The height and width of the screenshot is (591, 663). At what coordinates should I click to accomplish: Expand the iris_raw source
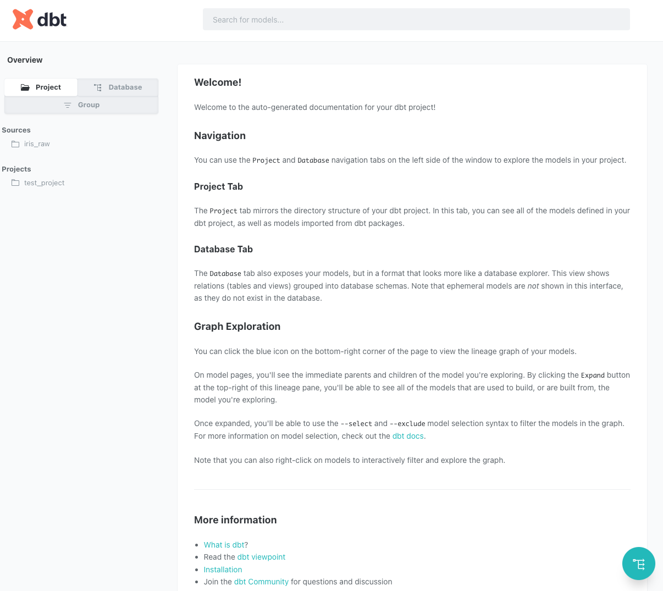click(x=37, y=144)
